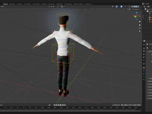The width and height of the screenshot is (152, 114).
Task: Switch to the Animation workspace tab
Action: click(x=52, y=4)
